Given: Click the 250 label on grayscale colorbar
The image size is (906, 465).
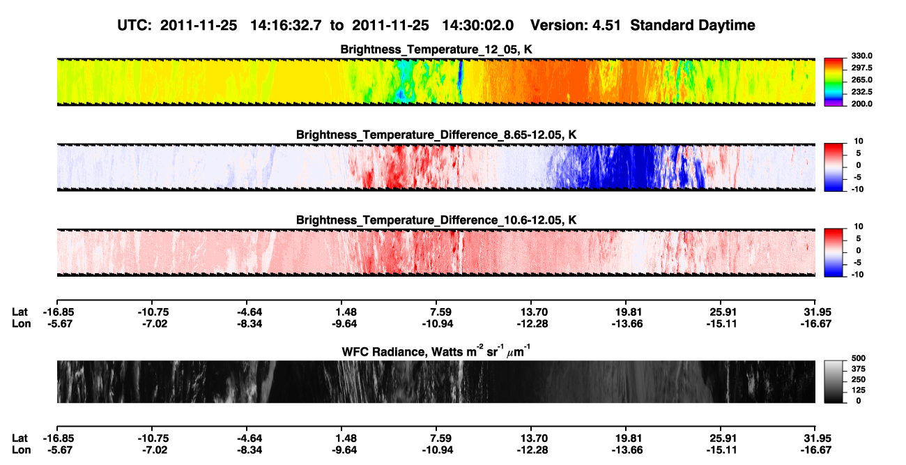Looking at the screenshot, I should (x=858, y=381).
